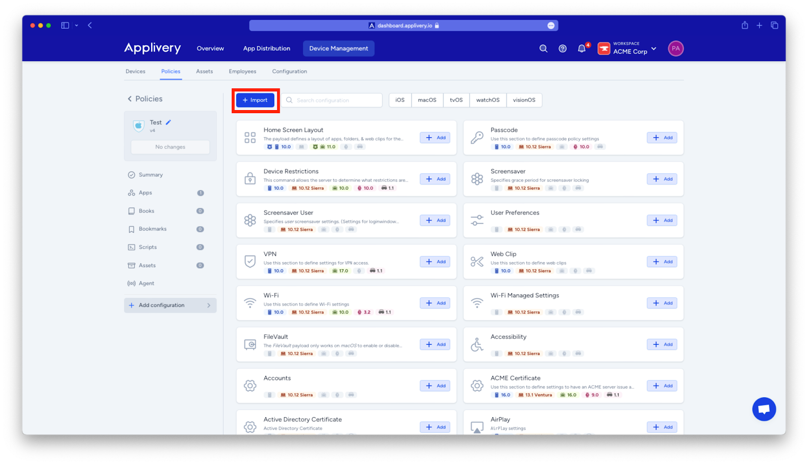
Task: Add the VPN configuration
Action: pos(435,262)
